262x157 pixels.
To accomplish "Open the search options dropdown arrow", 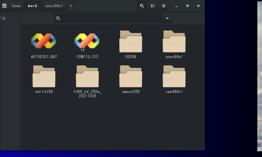I will [167, 18].
